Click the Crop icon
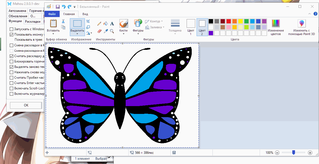The height and width of the screenshot is (164, 319). click(88, 21)
